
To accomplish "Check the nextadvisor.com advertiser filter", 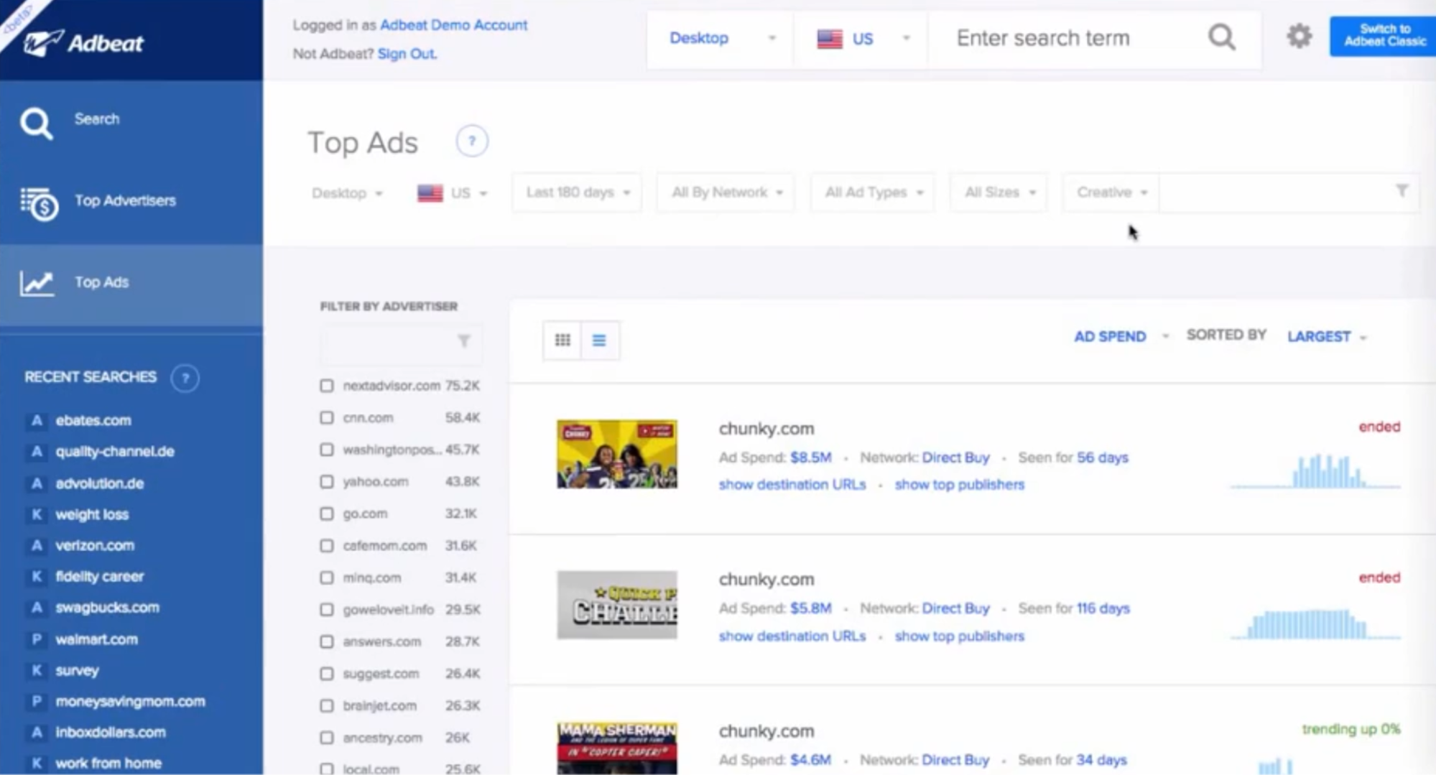I will pyautogui.click(x=327, y=386).
